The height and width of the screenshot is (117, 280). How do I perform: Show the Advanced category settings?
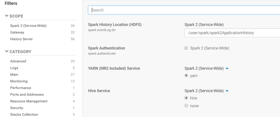pyautogui.click(x=18, y=61)
